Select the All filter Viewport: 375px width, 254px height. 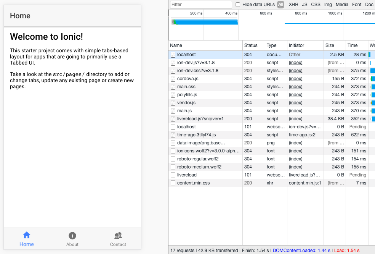click(280, 5)
